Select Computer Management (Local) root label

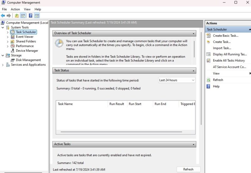click(27, 23)
